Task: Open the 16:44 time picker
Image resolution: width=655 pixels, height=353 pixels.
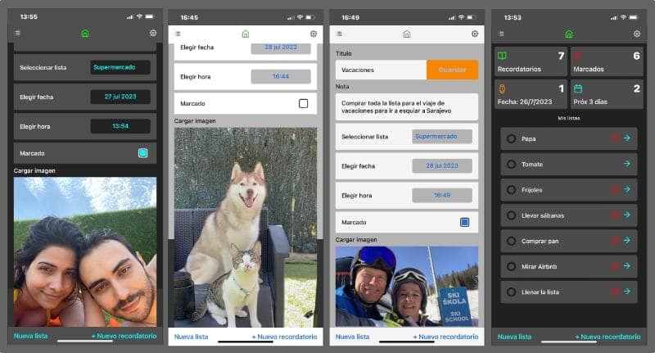Action: tap(281, 76)
